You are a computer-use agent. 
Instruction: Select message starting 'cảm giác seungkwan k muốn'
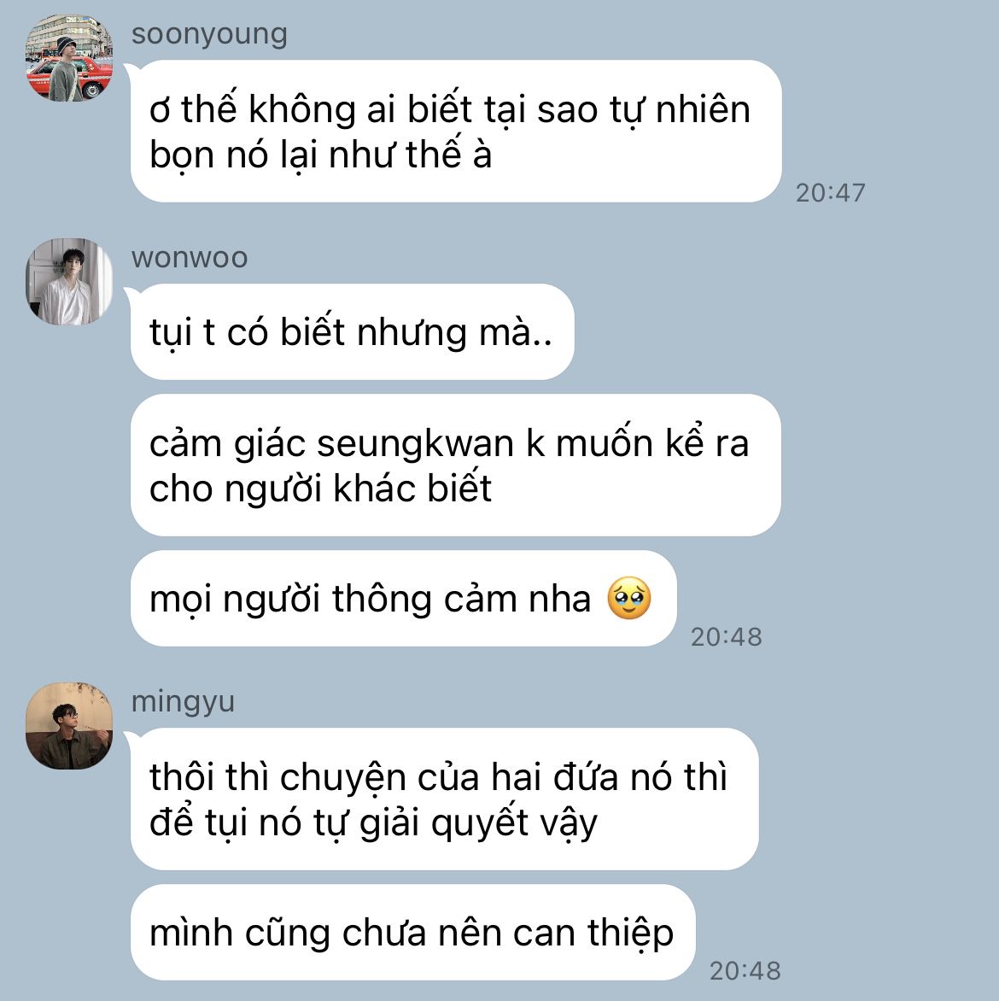456,465
